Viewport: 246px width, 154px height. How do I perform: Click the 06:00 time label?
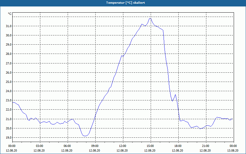(68, 146)
